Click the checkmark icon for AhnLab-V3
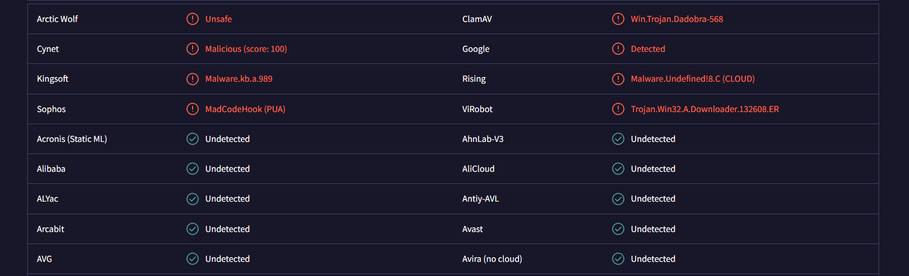 click(x=618, y=139)
